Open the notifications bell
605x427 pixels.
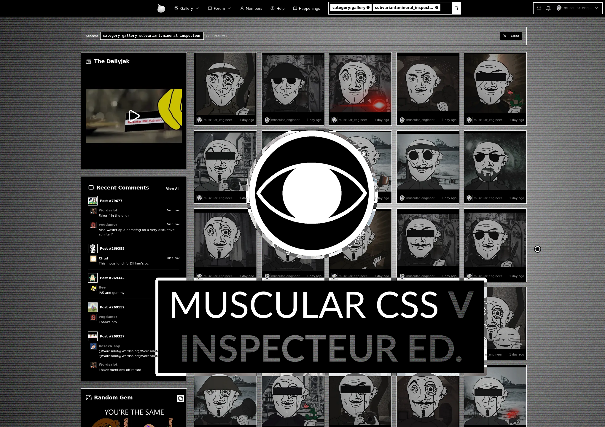click(548, 8)
